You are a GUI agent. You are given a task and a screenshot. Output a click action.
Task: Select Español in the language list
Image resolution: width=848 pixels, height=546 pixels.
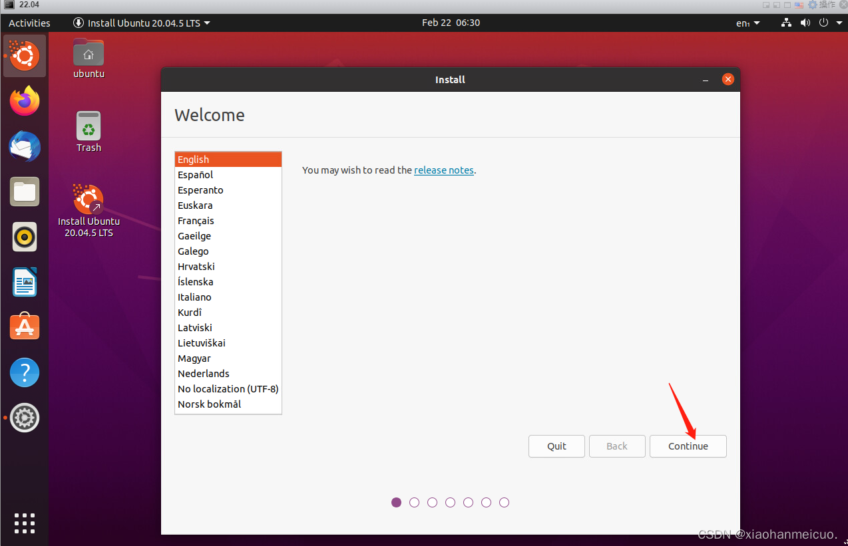click(228, 175)
